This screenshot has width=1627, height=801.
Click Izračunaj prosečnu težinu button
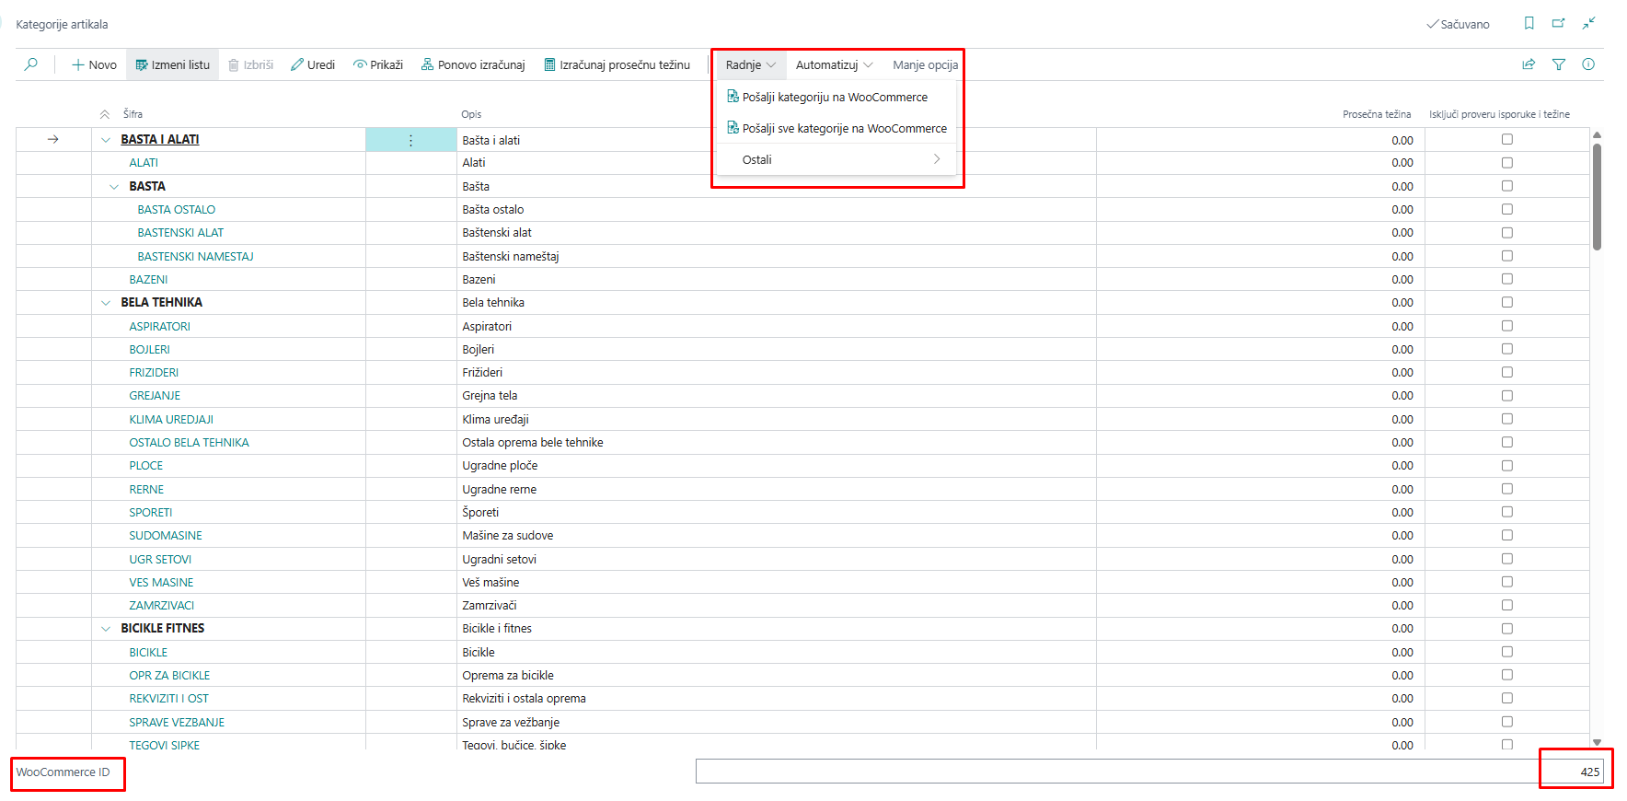pos(617,64)
